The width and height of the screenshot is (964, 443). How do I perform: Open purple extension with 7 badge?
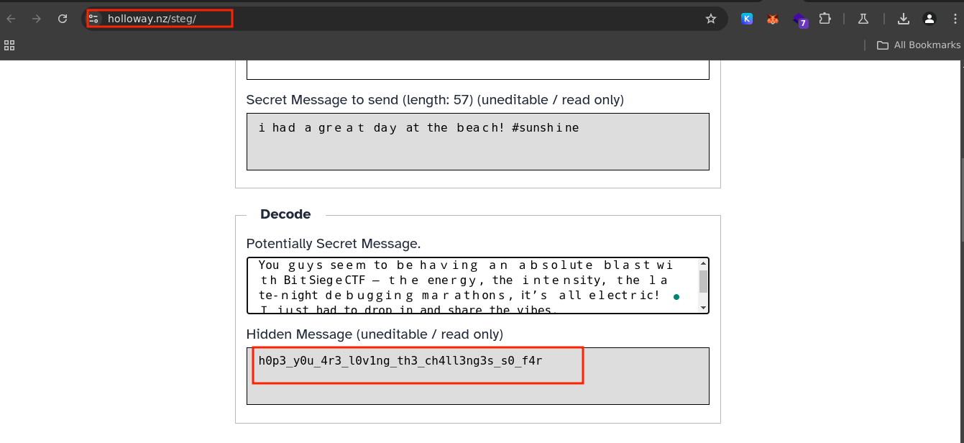click(x=800, y=19)
